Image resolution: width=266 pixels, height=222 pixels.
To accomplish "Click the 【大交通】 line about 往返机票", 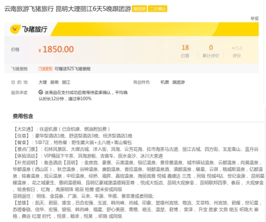I will pos(62,129).
